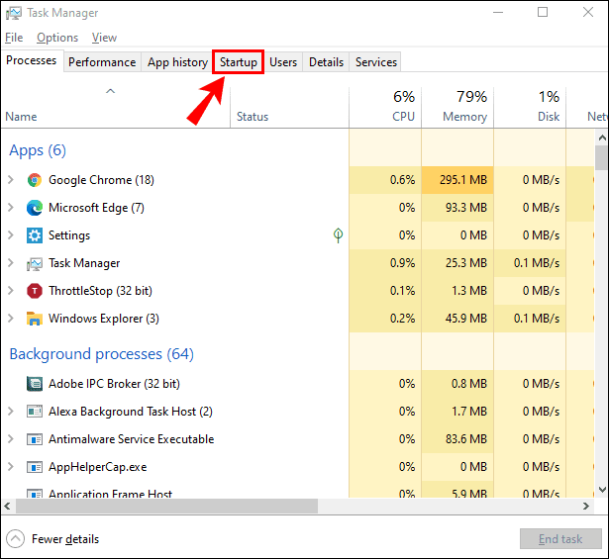Screen dimensions: 609x559
Task: Expand the ThrottleStop process group
Action: click(x=11, y=291)
